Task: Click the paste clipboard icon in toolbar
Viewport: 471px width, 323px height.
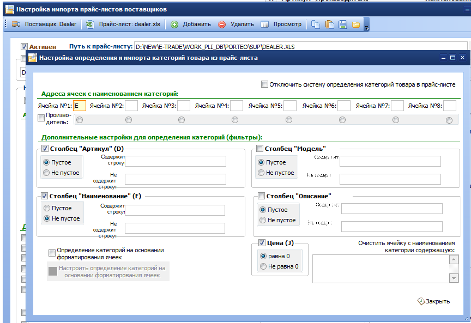Action: tap(329, 25)
